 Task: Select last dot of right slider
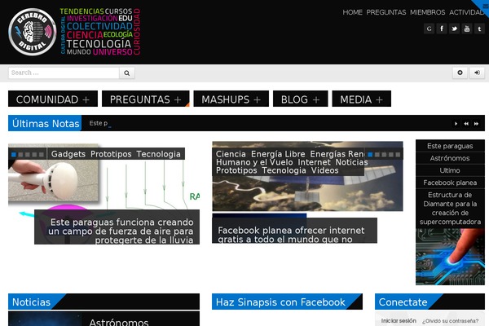pos(398,154)
